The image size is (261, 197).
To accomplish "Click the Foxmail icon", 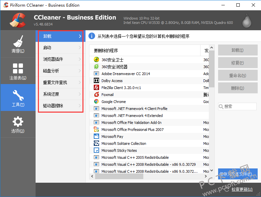I will (x=96, y=94).
